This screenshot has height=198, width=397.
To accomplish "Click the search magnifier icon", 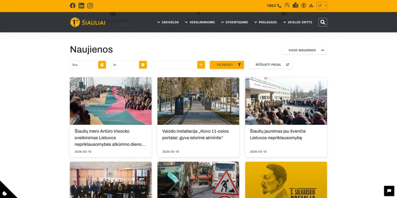I will coord(323,22).
